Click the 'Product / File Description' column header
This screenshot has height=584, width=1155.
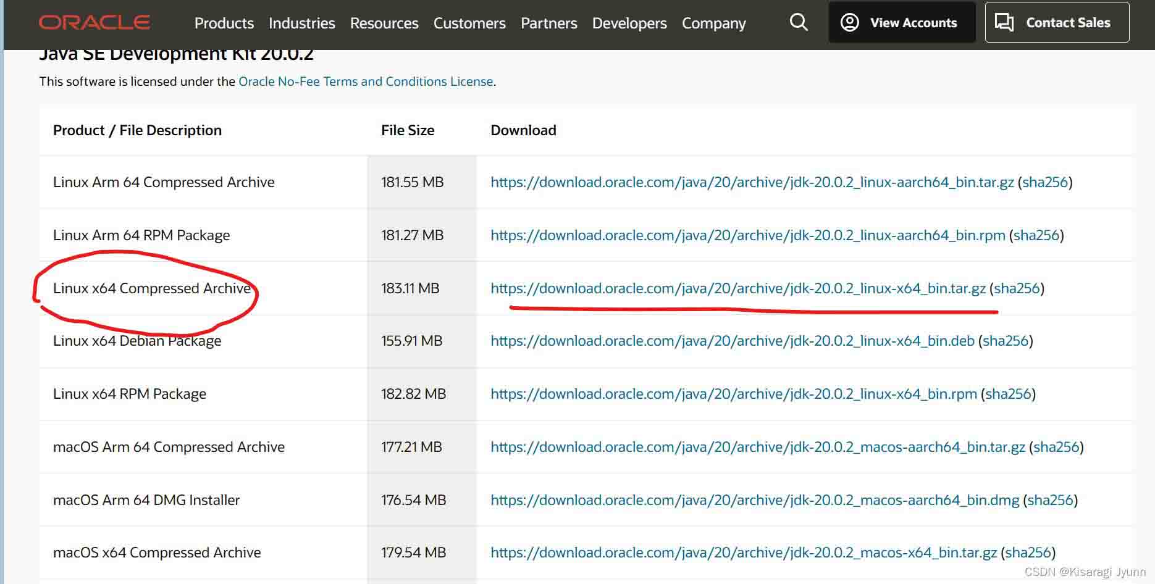point(137,130)
